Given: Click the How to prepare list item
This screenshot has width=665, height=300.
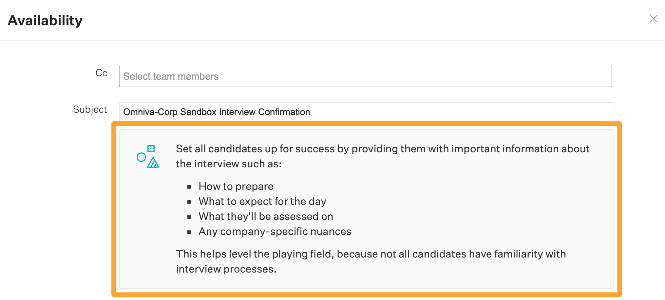Looking at the screenshot, I should (x=236, y=187).
